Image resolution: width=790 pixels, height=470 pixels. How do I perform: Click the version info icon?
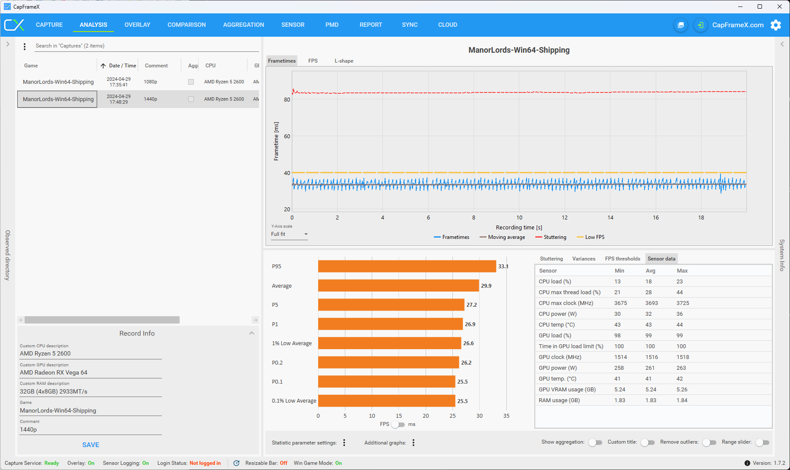(747, 463)
